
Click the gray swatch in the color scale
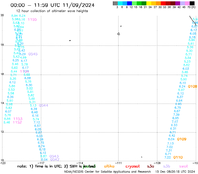point(115,3)
